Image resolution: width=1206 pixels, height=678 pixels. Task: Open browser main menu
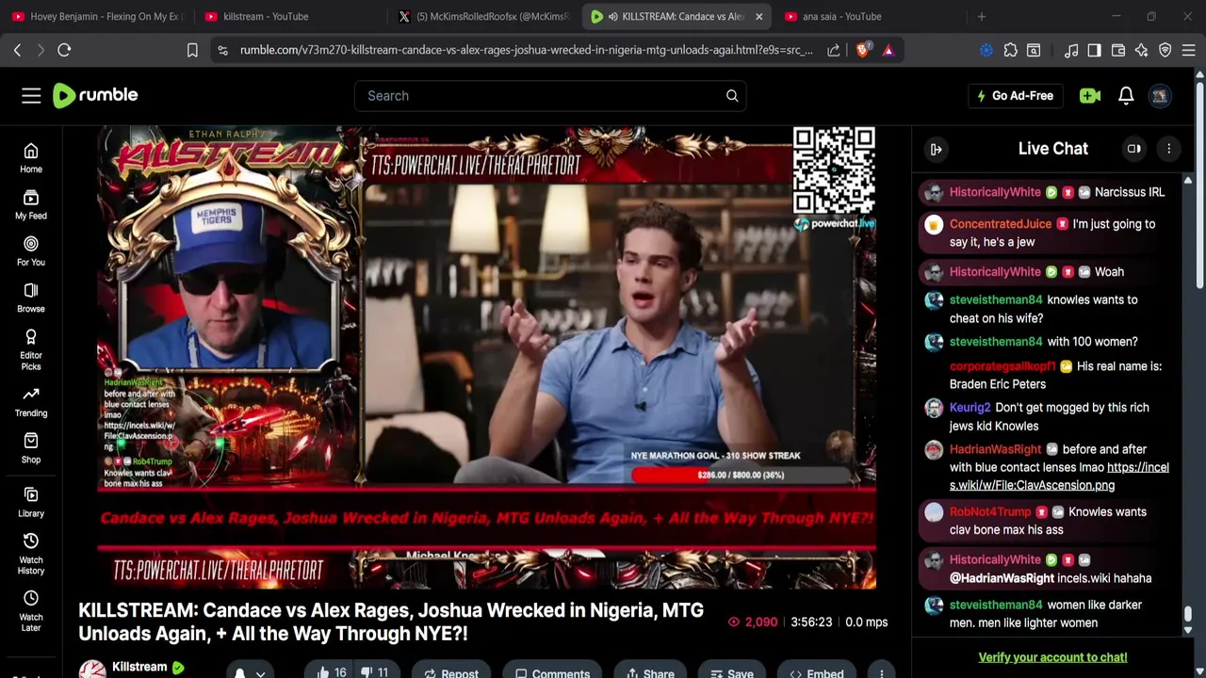[x=1189, y=50]
